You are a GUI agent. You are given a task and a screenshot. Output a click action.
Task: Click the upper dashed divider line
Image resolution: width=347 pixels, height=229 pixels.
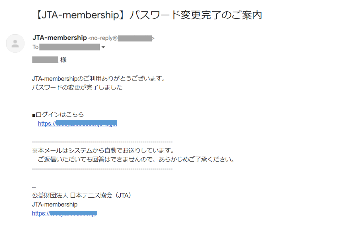102,142
